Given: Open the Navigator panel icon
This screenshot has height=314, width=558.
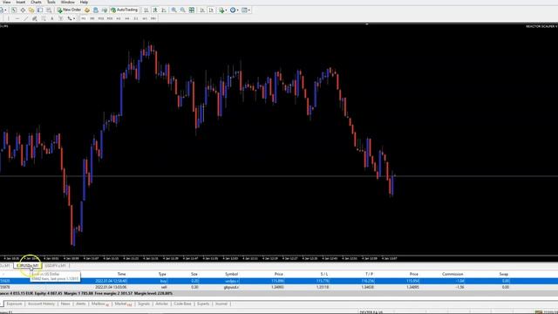Looking at the screenshot, I should pos(31,10).
